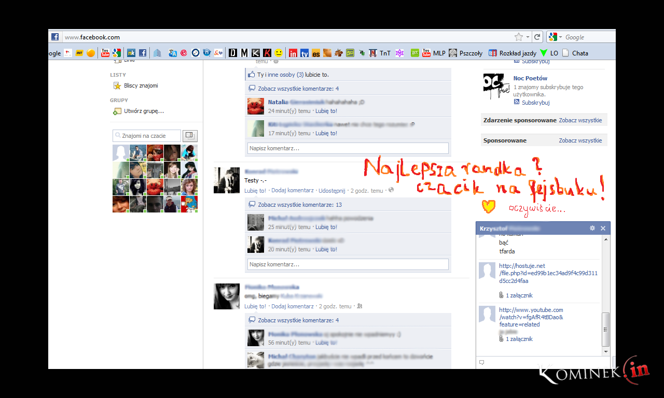The height and width of the screenshot is (398, 664).
Task: Open the tp bookmark icon
Action: [218, 53]
